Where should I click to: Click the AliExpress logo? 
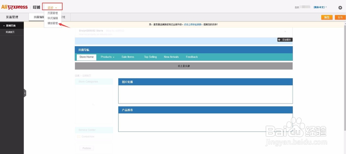[14, 7]
